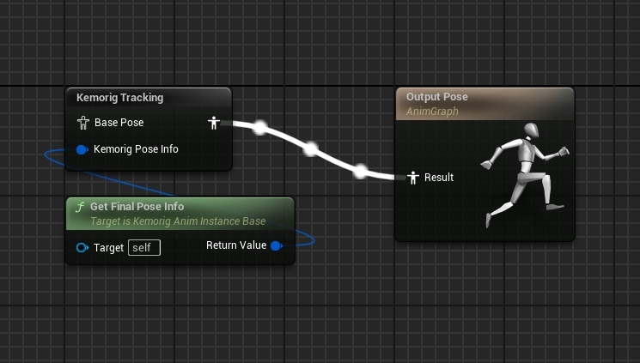The image size is (640, 363).
Task: Click the Base Pose input pin icon
Action: [83, 123]
